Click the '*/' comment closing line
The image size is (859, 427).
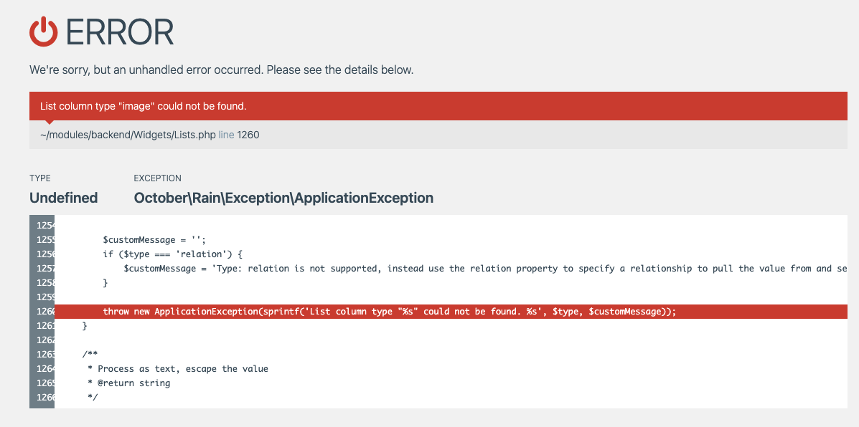click(x=93, y=397)
